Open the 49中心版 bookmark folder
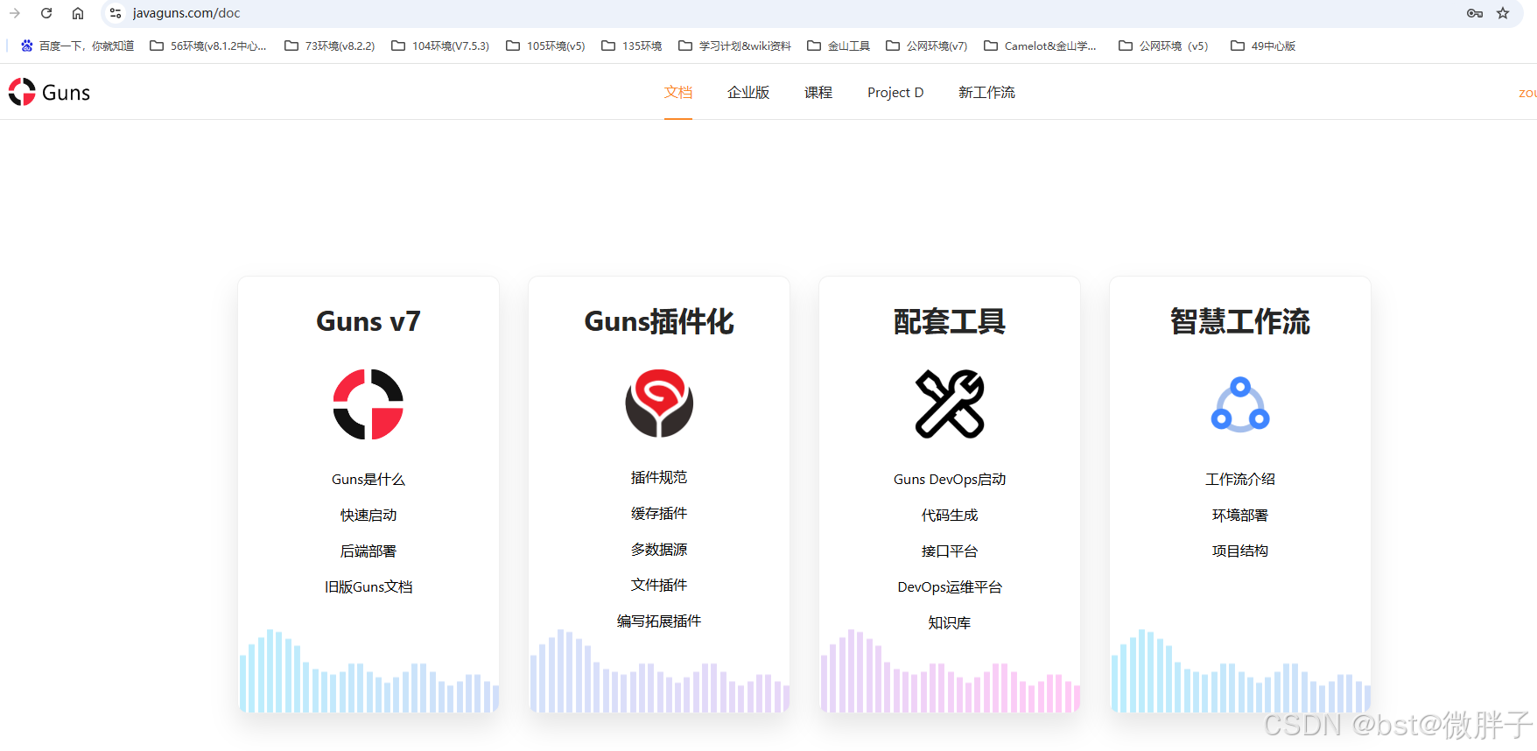The height and width of the screenshot is (751, 1537). coord(1263,46)
